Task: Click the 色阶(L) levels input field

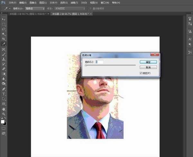Action: click(x=99, y=62)
